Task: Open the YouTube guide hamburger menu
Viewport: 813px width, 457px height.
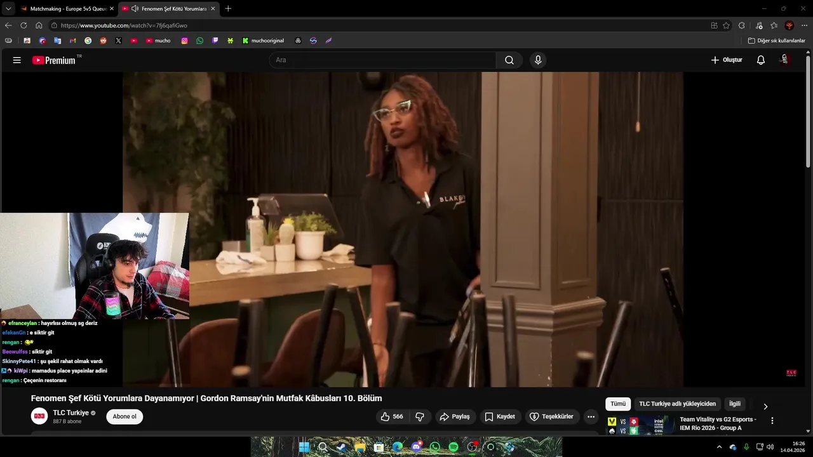Action: tap(17, 60)
